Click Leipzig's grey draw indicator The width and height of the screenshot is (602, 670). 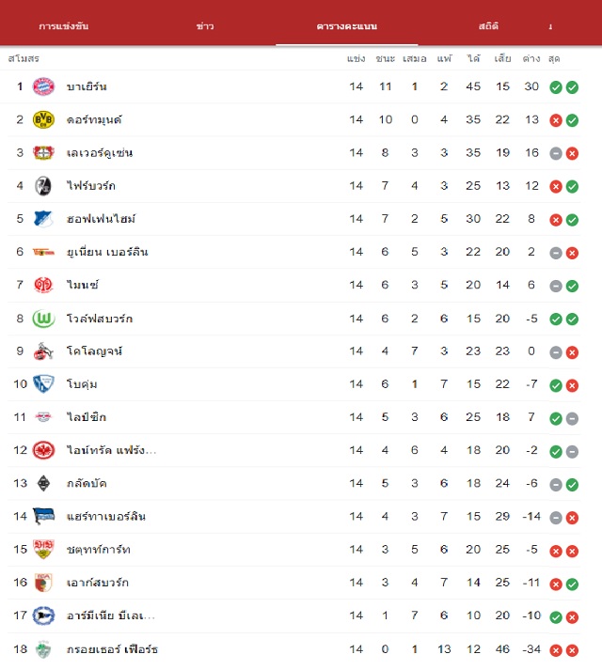(x=572, y=418)
